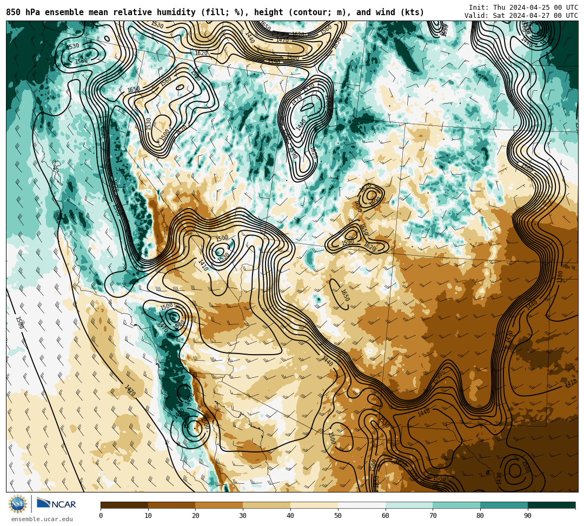
Task: Pick the 30–40% tan colorbar segment
Action: pos(267,505)
